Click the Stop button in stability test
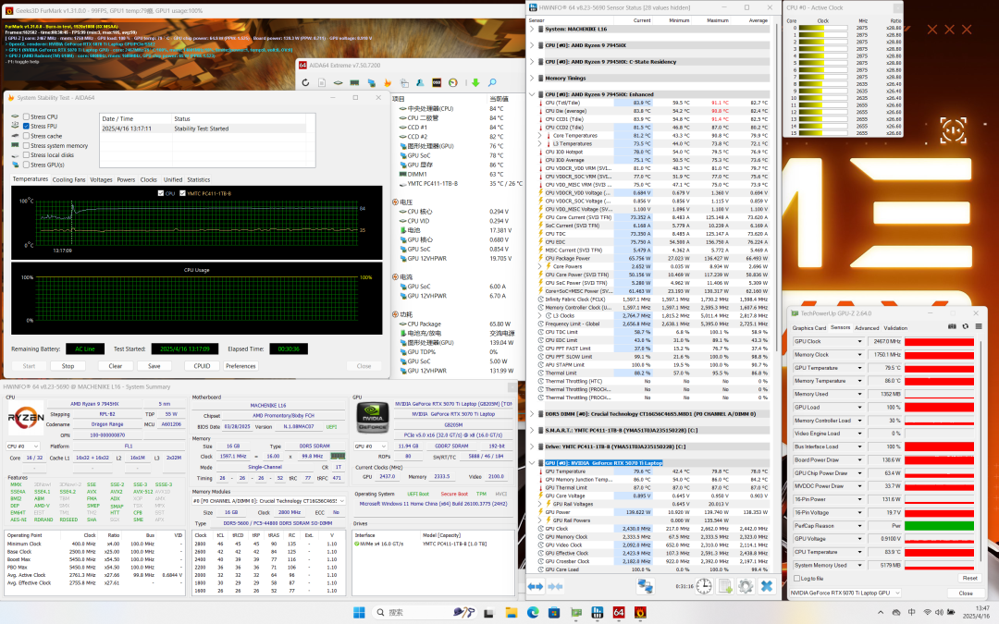Viewport: 999px width, 624px height. click(68, 366)
